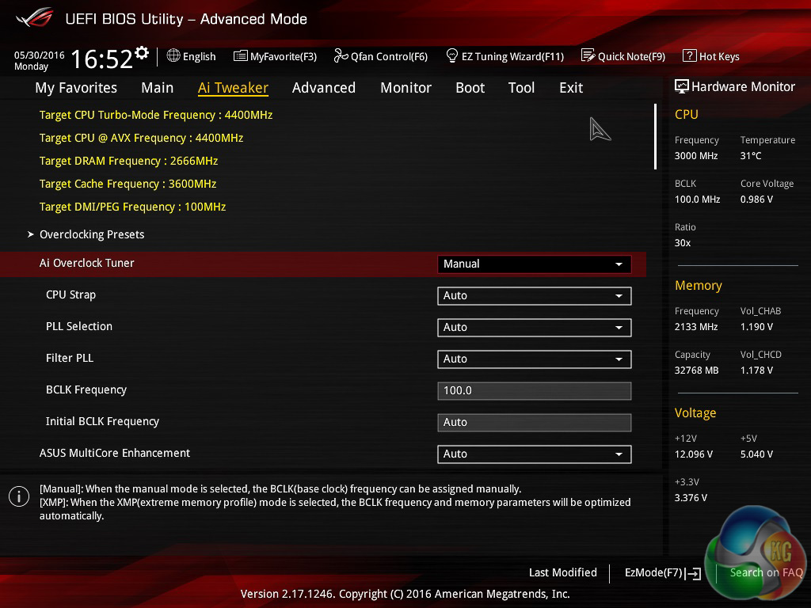Screen dimensions: 811x608
Task: Open My Favorites tab
Action: coord(76,88)
